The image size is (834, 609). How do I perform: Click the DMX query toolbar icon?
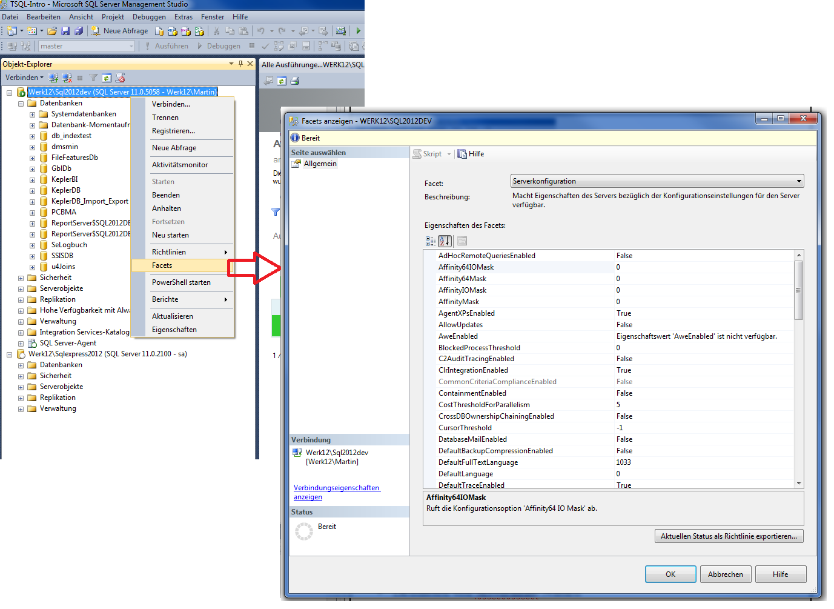click(x=186, y=31)
